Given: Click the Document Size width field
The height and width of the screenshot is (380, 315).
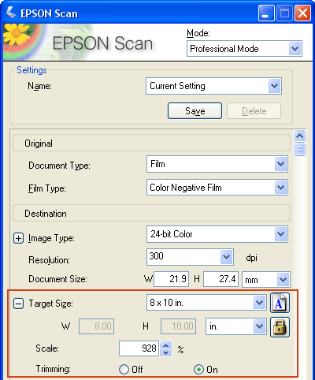Looking at the screenshot, I should [171, 279].
